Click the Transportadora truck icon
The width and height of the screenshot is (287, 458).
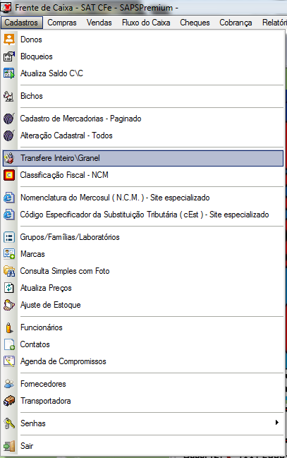[9, 401]
